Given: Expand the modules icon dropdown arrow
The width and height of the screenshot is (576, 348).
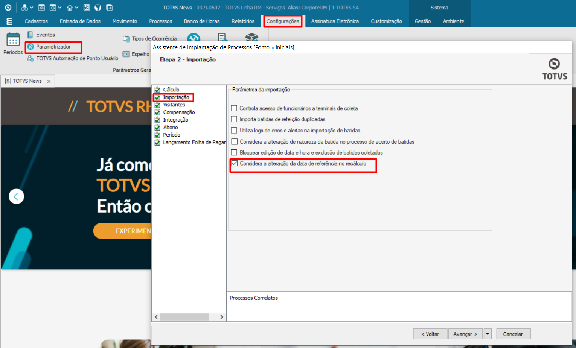Looking at the screenshot, I should pyautogui.click(x=31, y=8).
